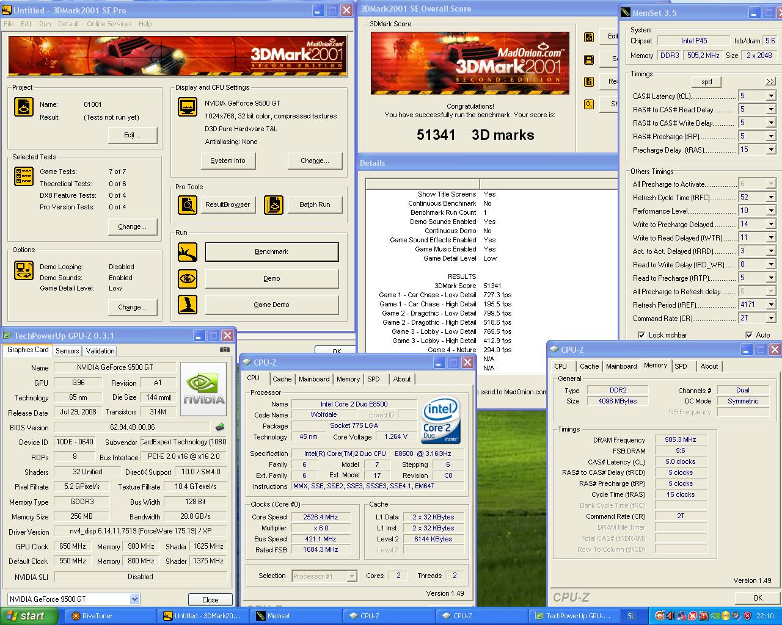Click the Change... button under Options
This screenshot has width=782, height=625.
pos(133,307)
